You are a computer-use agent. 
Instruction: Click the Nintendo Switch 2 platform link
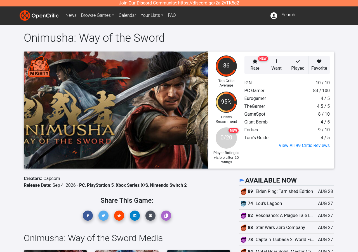(x=168, y=185)
